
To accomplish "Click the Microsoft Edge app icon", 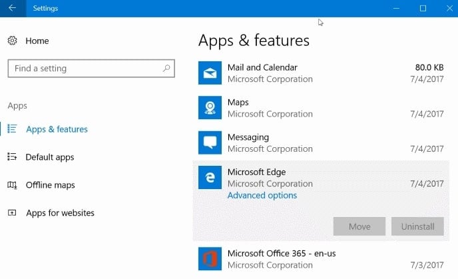I will click(210, 177).
